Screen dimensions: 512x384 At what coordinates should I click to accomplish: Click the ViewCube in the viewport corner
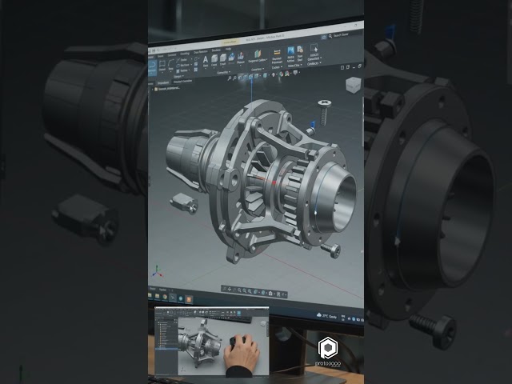click(x=353, y=85)
